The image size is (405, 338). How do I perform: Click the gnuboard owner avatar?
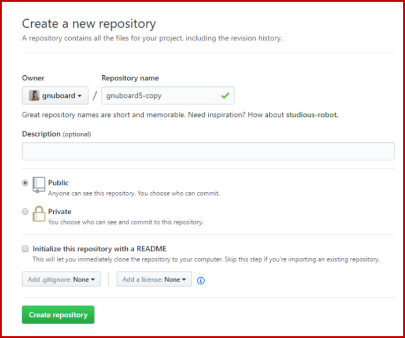coord(34,95)
